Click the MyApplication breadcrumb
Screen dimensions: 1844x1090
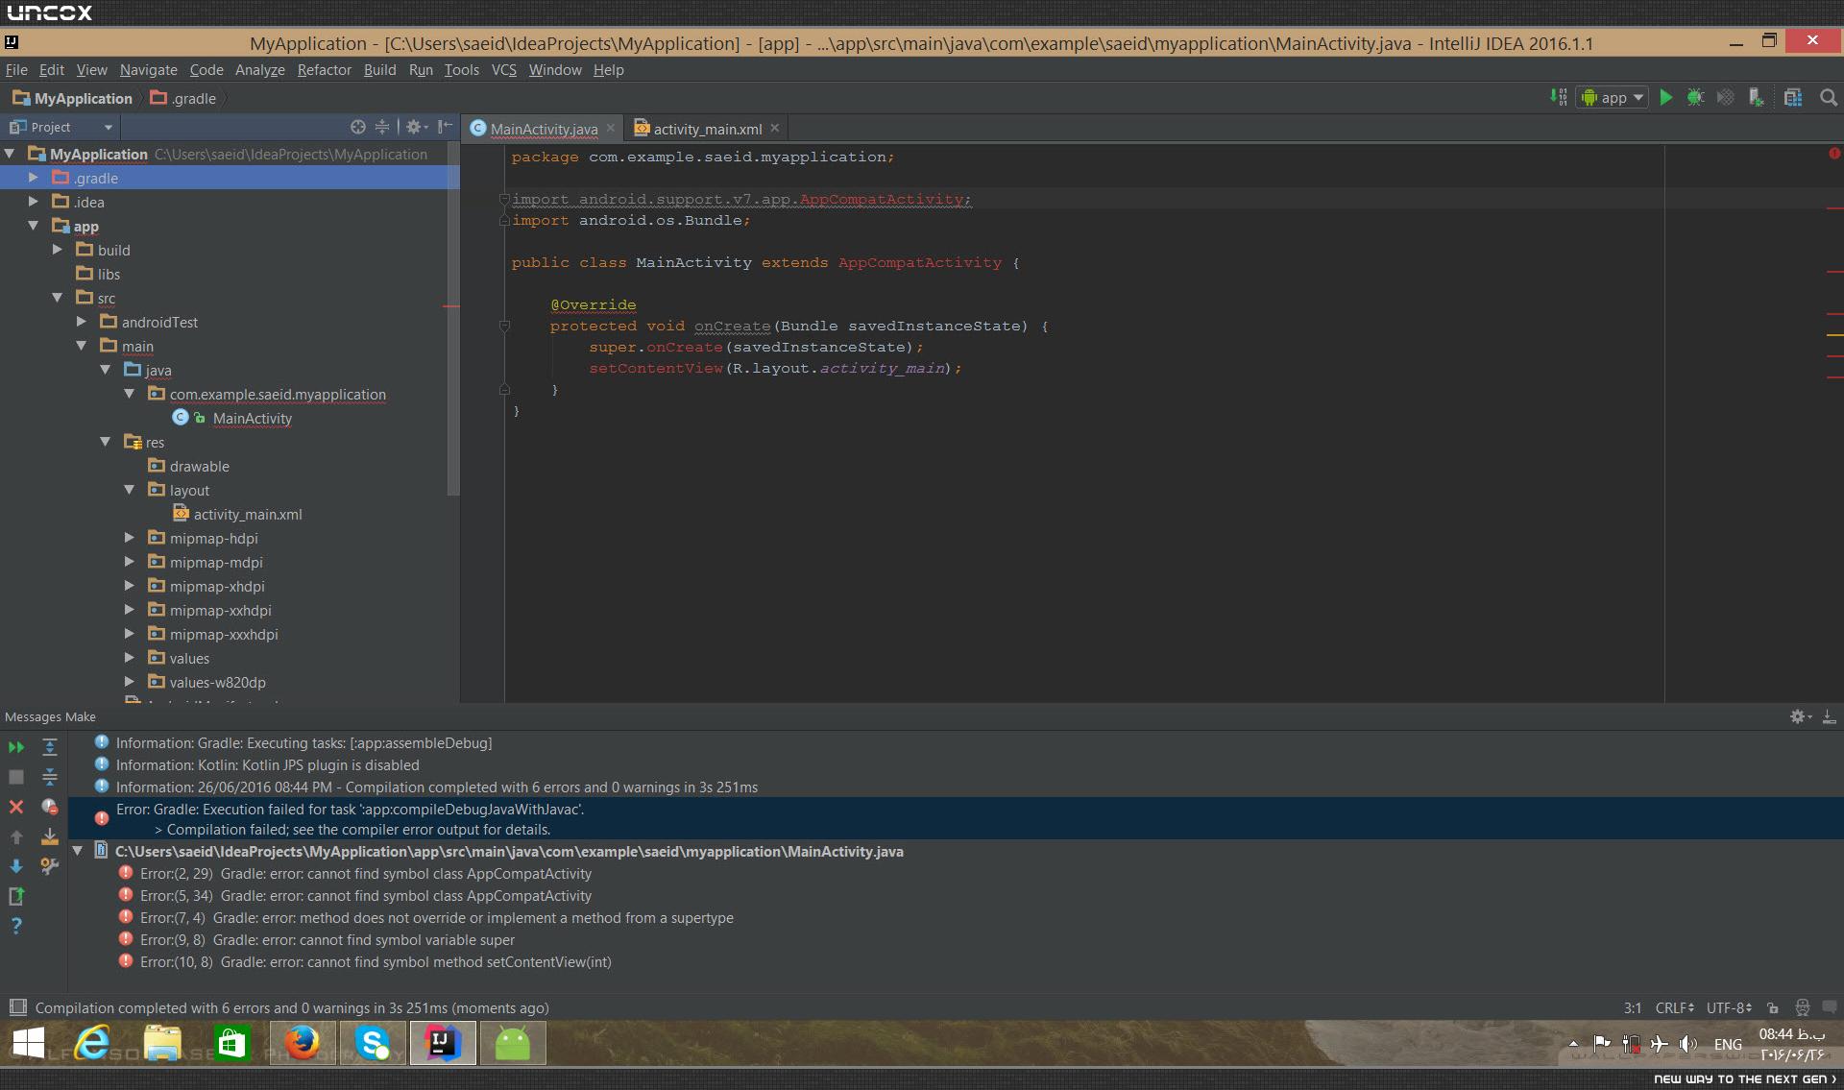[72, 98]
